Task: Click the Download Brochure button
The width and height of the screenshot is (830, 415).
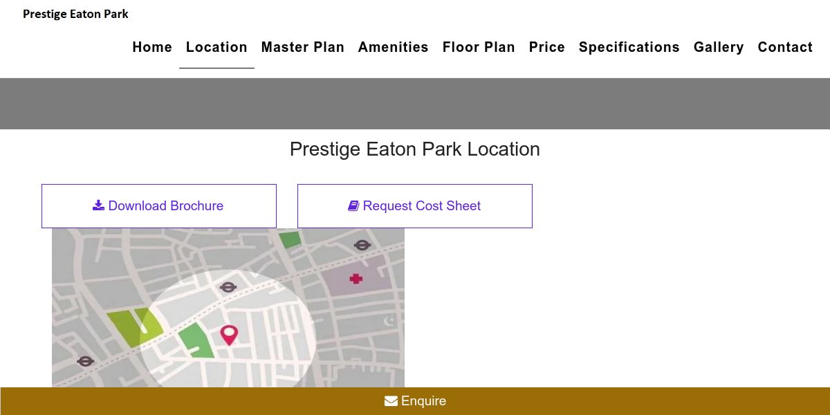Action: pyautogui.click(x=159, y=206)
